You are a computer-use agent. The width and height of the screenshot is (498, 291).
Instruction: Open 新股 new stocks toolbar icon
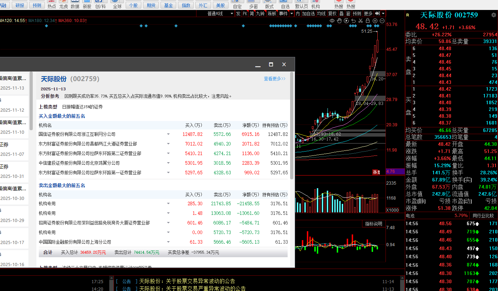click(87, 4)
